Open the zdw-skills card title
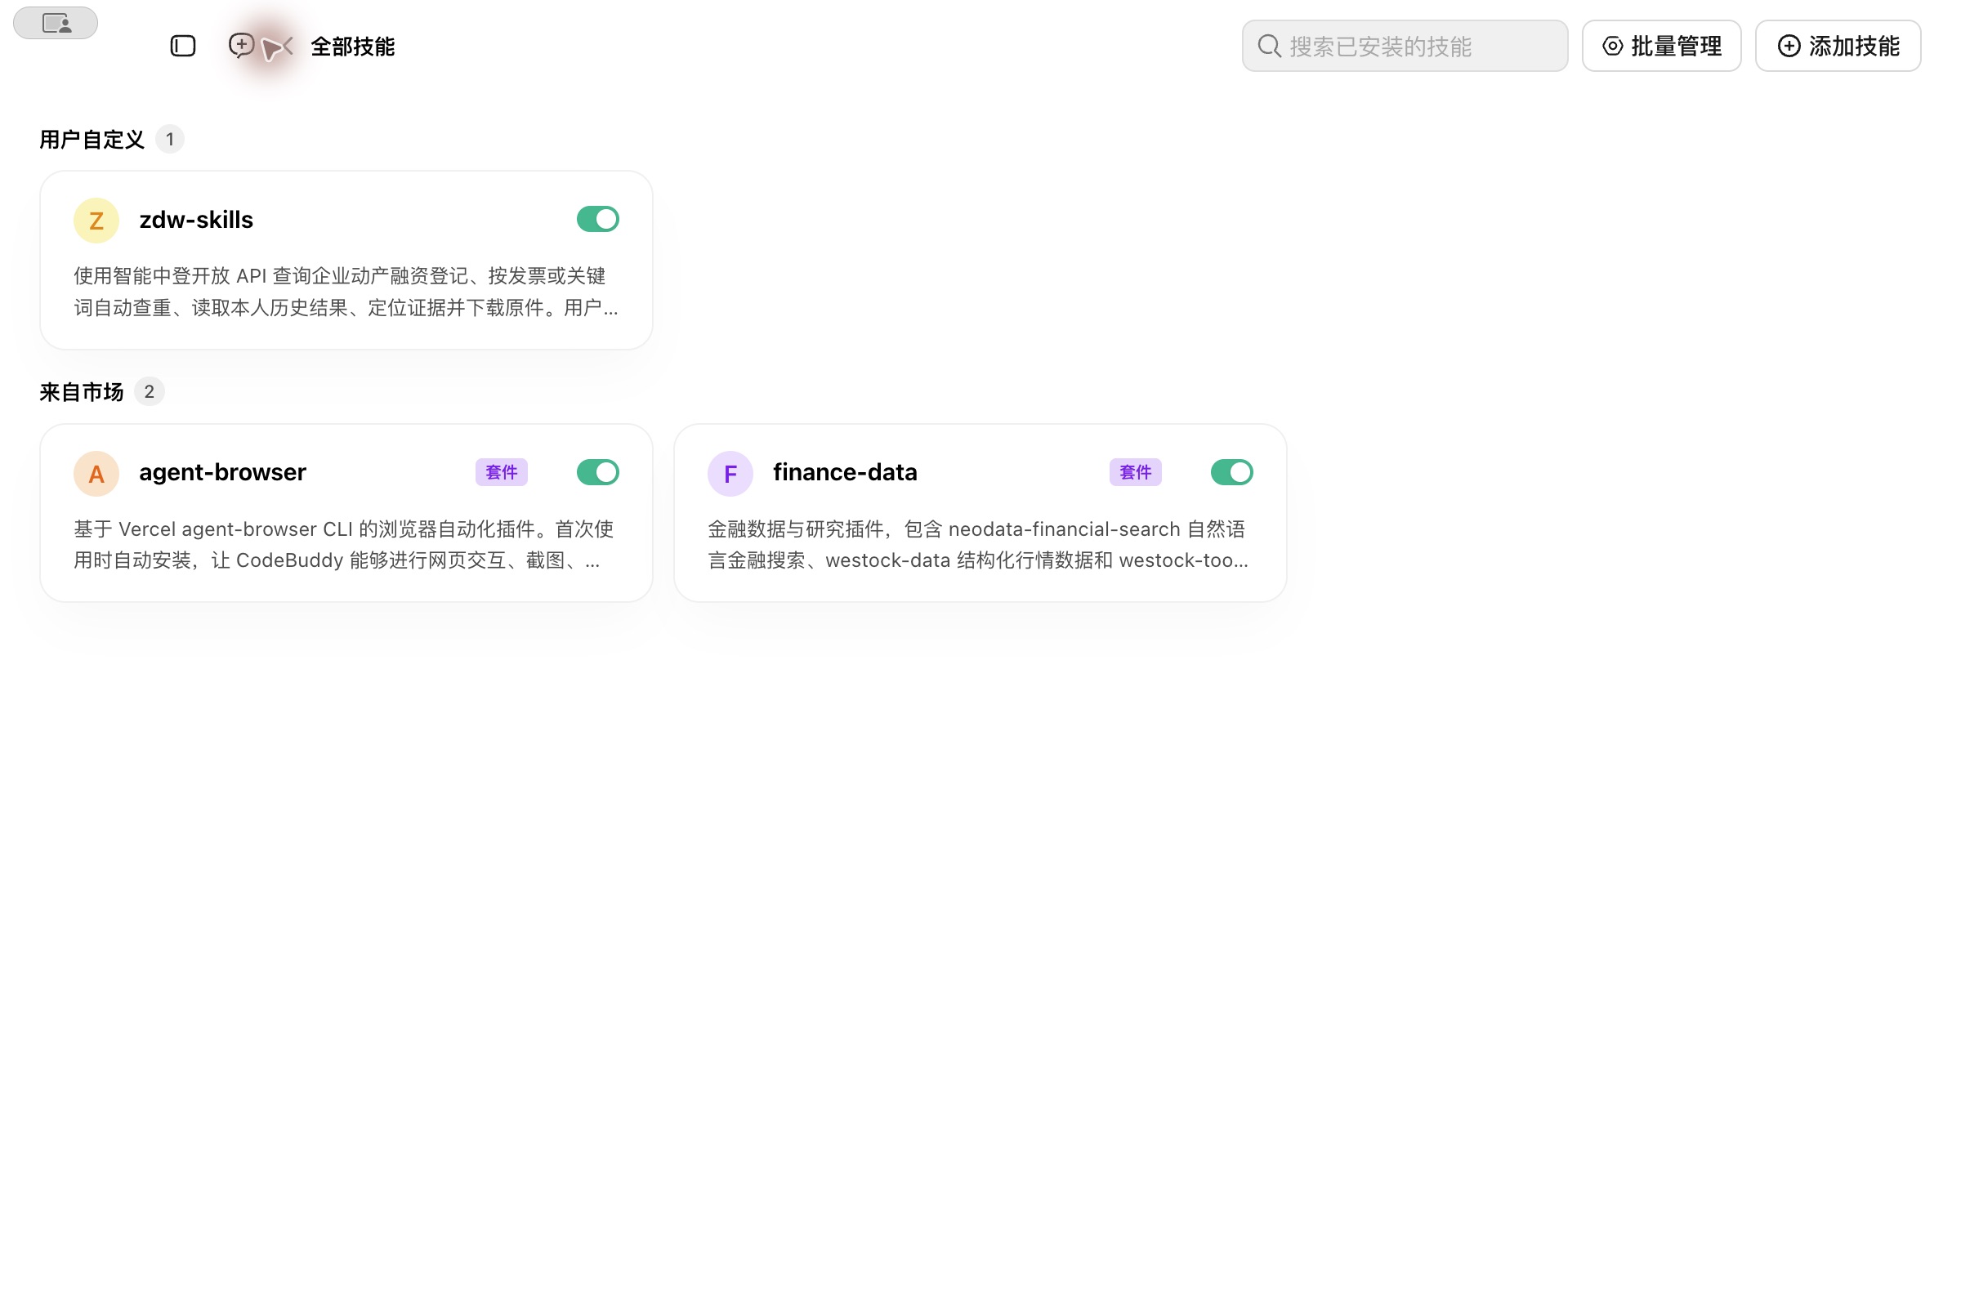1961x1307 pixels. [196, 220]
